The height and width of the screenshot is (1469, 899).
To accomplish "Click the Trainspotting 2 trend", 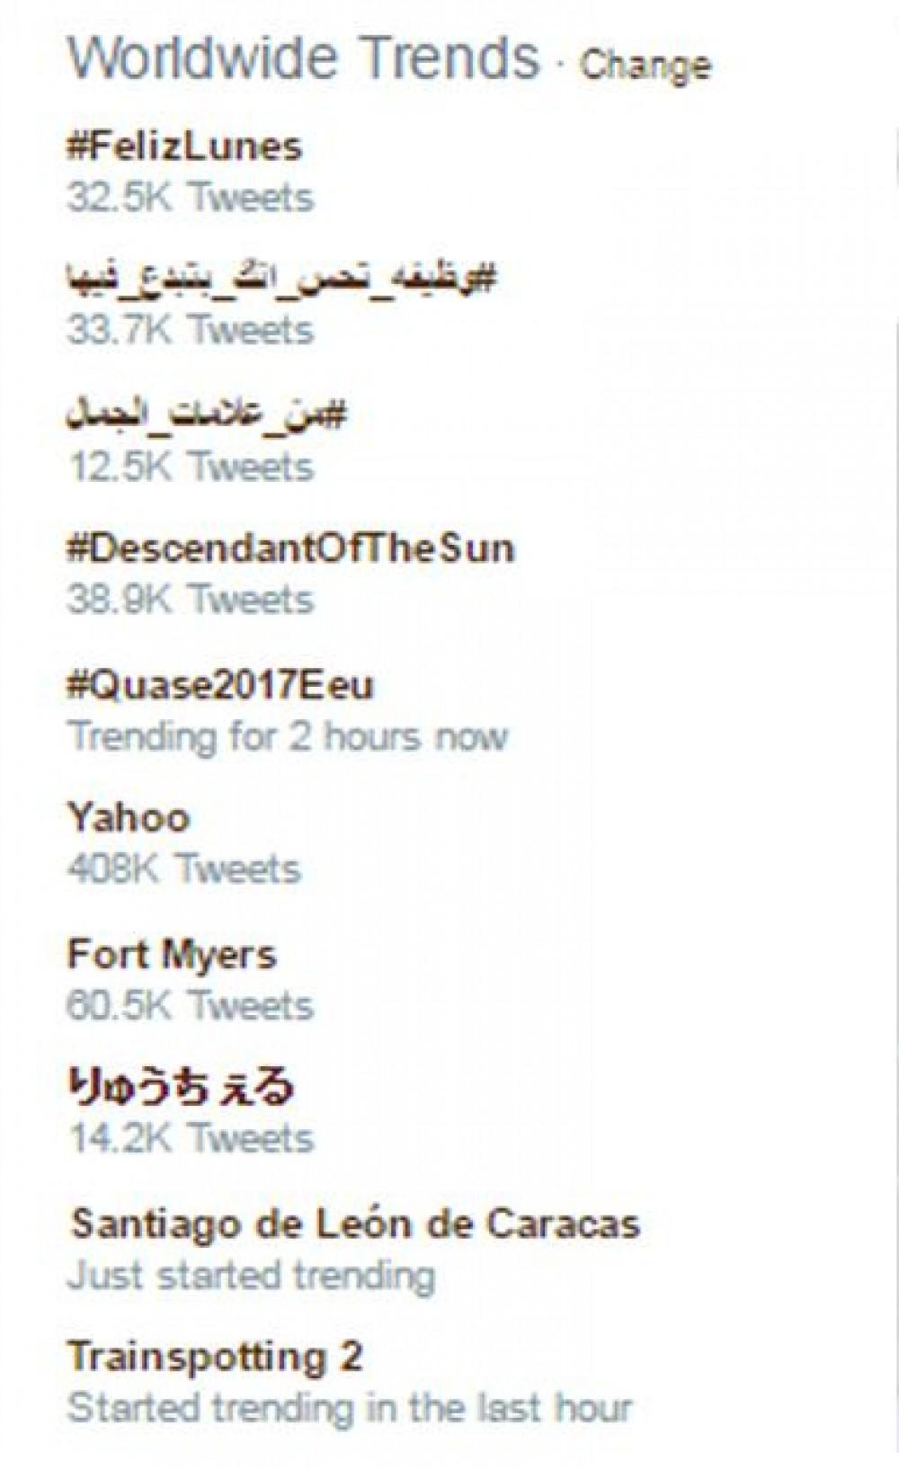I will [x=215, y=1357].
